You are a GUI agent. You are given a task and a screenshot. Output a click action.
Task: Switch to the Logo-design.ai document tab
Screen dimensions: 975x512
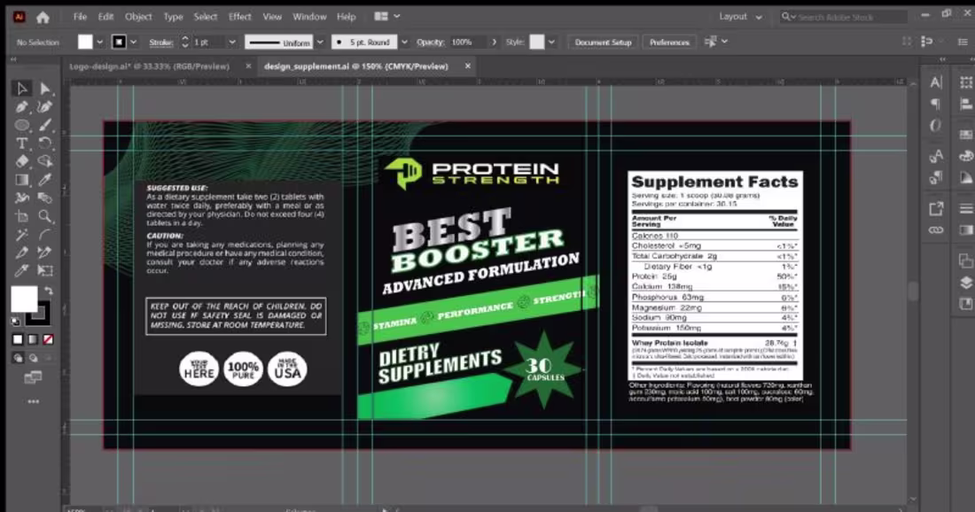tap(151, 66)
